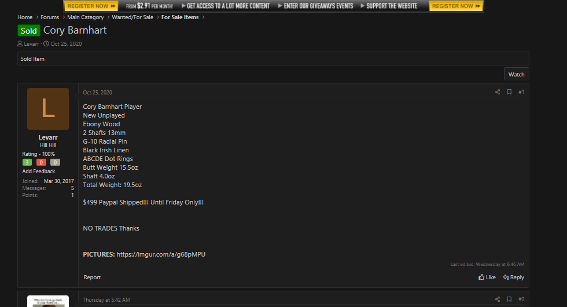Navigate to Forums breadcrumb

(x=50, y=17)
